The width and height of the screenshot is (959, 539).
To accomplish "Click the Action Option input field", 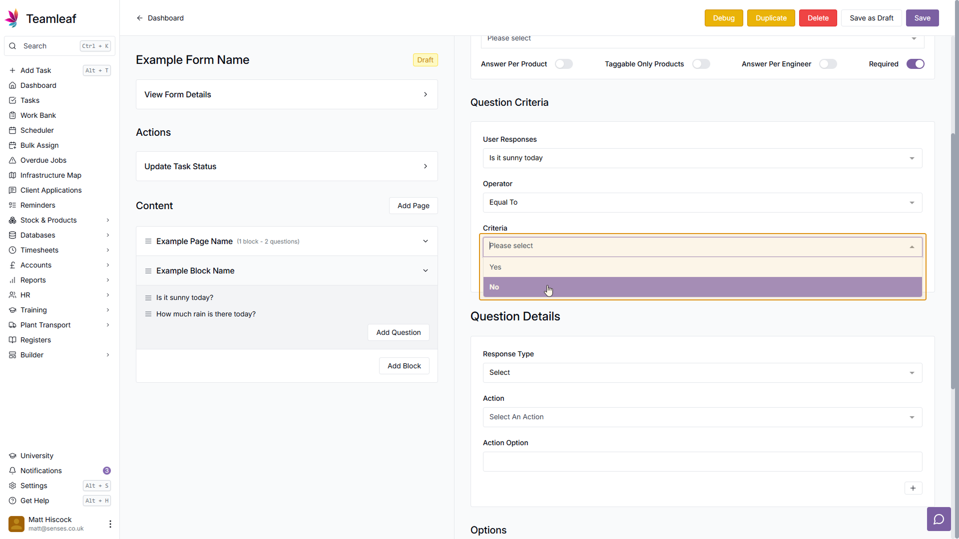I will pyautogui.click(x=702, y=462).
